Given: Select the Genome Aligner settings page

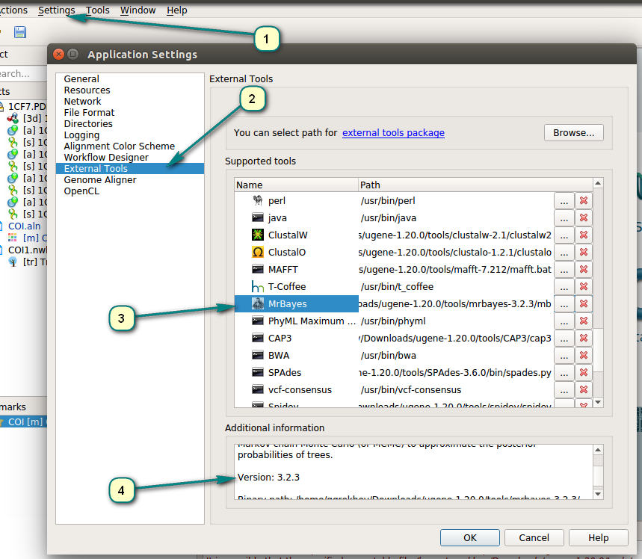Looking at the screenshot, I should point(100,180).
